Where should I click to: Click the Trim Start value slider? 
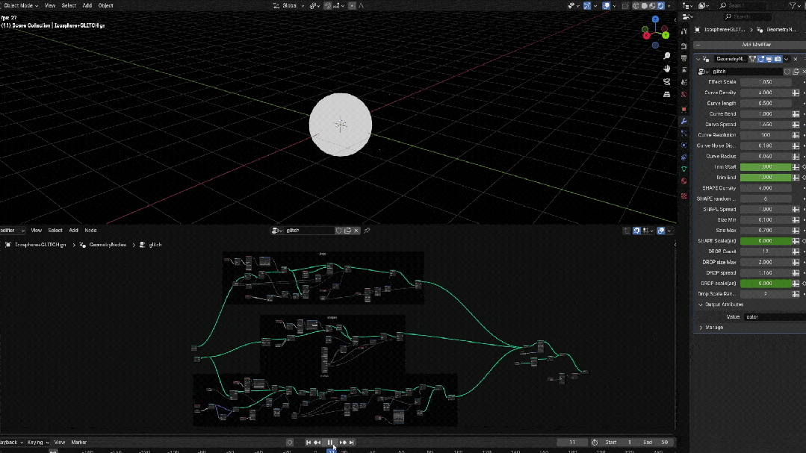[765, 167]
